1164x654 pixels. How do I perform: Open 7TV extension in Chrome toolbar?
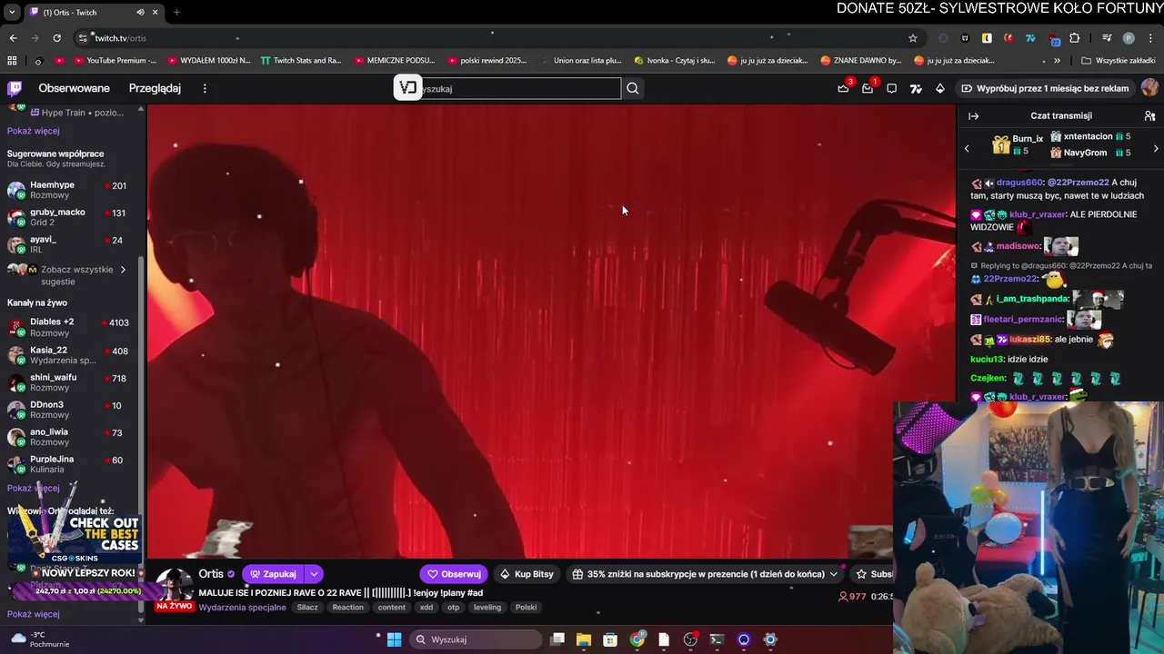point(1030,38)
